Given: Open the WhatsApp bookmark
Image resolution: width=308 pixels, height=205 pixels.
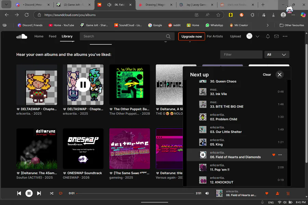Looking at the screenshot, I should coord(214,25).
